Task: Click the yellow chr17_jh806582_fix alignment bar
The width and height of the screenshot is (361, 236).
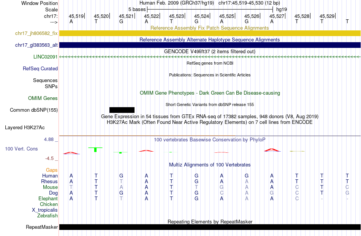Action: 210,33
